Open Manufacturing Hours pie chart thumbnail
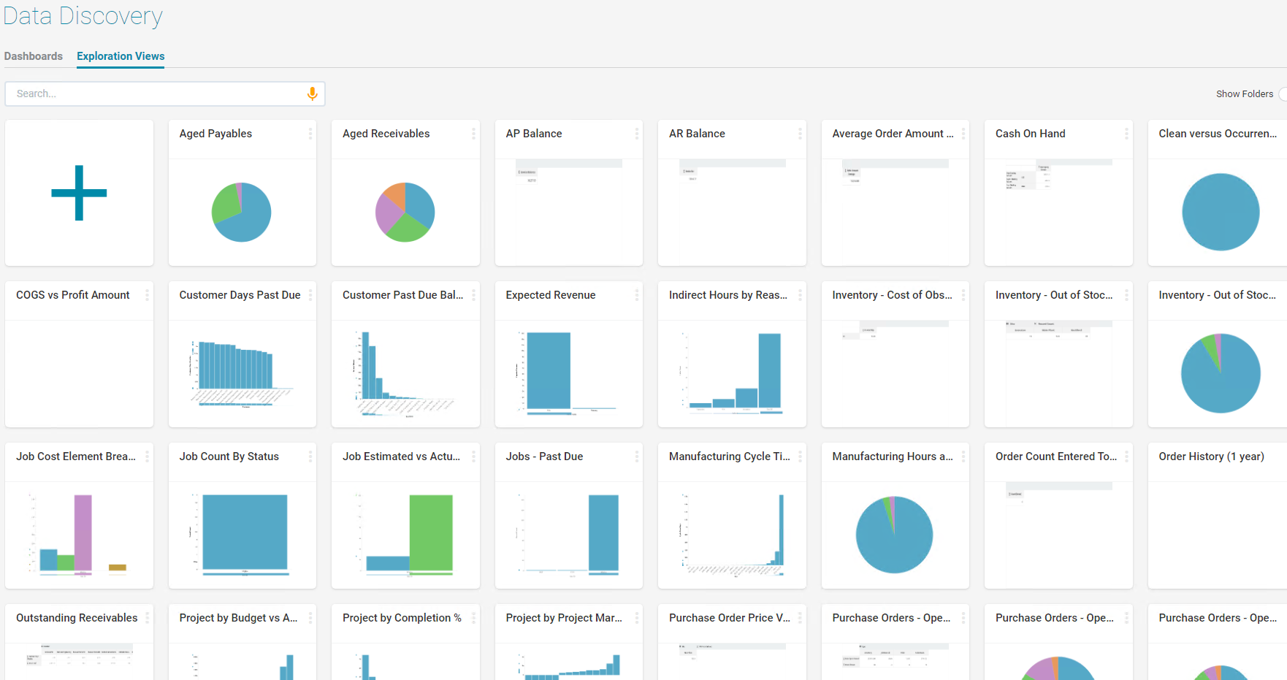The image size is (1287, 680). tap(894, 535)
